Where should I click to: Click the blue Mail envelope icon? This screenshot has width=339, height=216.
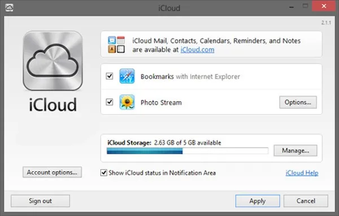[x=112, y=40]
